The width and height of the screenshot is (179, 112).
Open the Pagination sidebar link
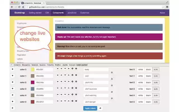21,55
